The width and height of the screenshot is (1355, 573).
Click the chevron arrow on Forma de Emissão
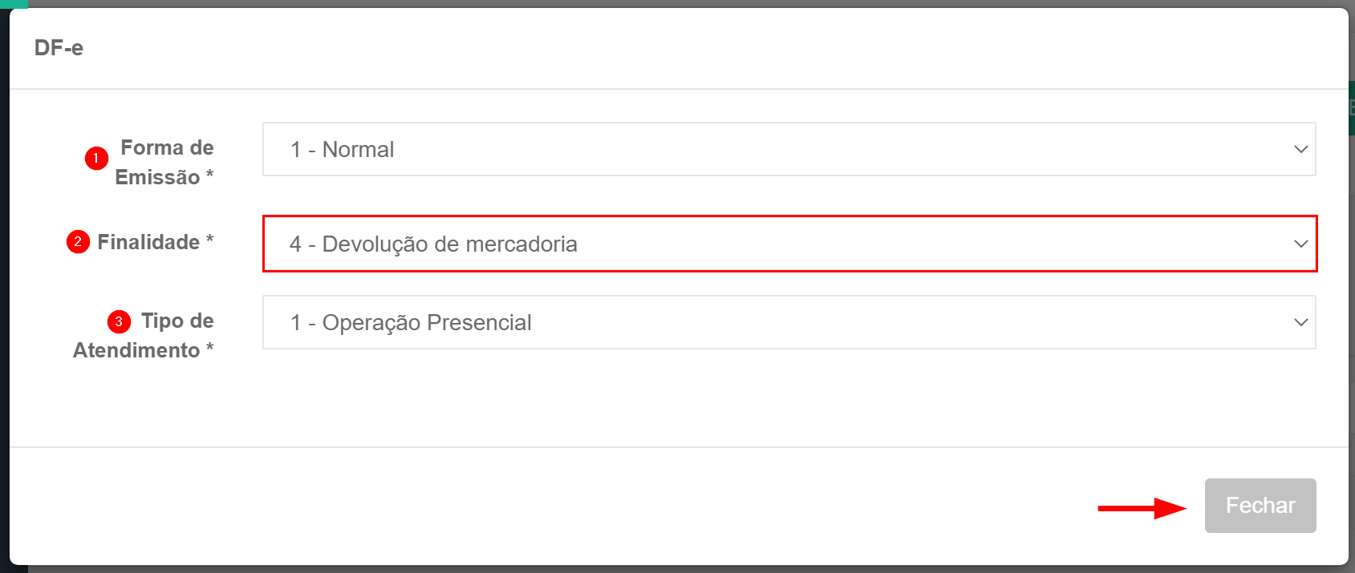[1300, 150]
